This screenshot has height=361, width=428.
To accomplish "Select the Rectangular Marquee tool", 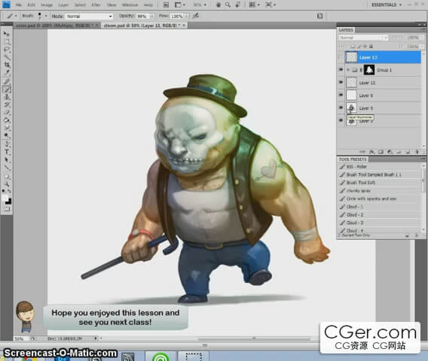I will [7, 41].
